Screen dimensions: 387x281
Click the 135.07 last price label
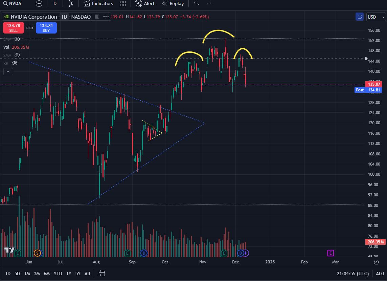[374, 84]
